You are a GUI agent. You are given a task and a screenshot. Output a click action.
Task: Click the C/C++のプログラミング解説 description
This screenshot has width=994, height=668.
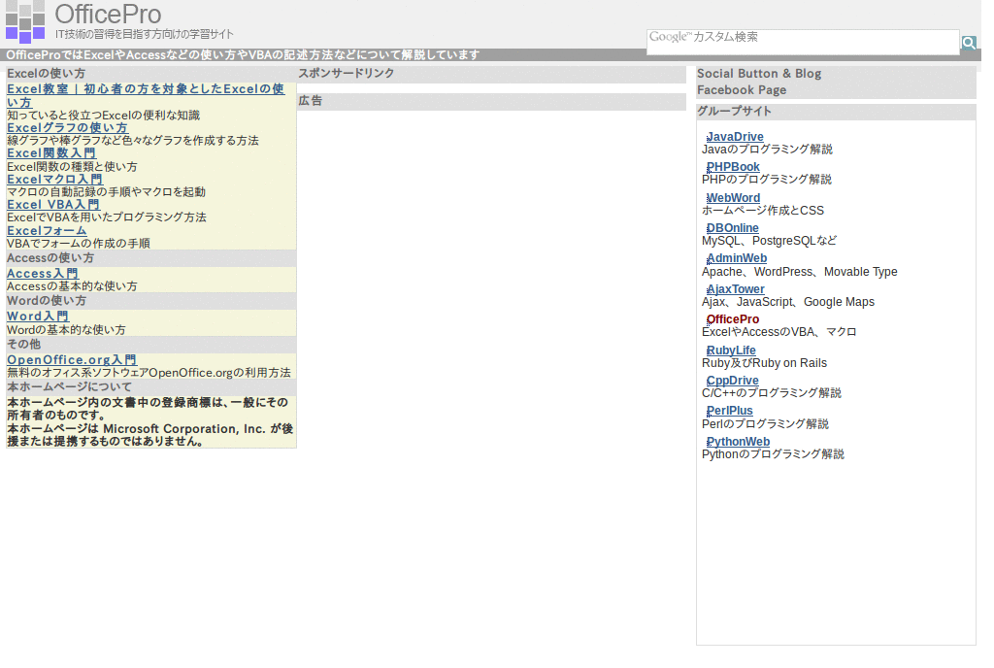772,393
